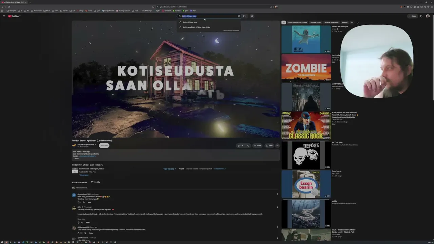Click inside the YouTube search field
The height and width of the screenshot is (244, 434).
[x=209, y=16]
